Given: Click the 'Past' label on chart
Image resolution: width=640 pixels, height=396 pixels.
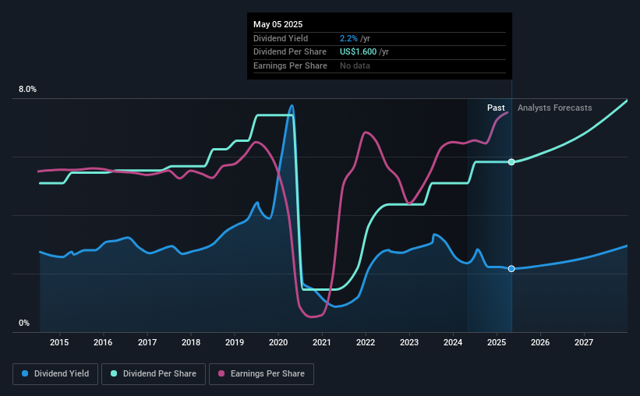Looking at the screenshot, I should (496, 108).
